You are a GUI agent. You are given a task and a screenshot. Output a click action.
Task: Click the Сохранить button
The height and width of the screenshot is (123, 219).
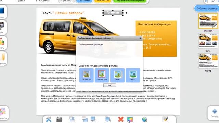point(84,1)
